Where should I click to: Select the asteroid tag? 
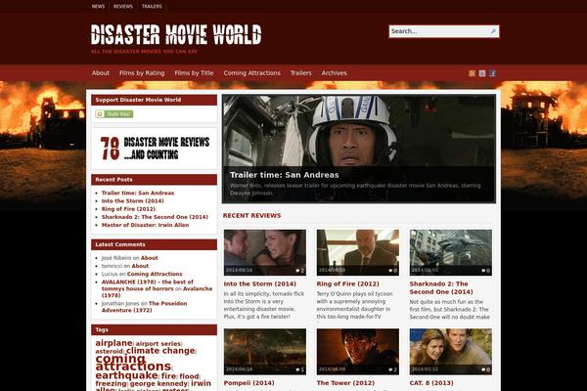pyautogui.click(x=109, y=351)
